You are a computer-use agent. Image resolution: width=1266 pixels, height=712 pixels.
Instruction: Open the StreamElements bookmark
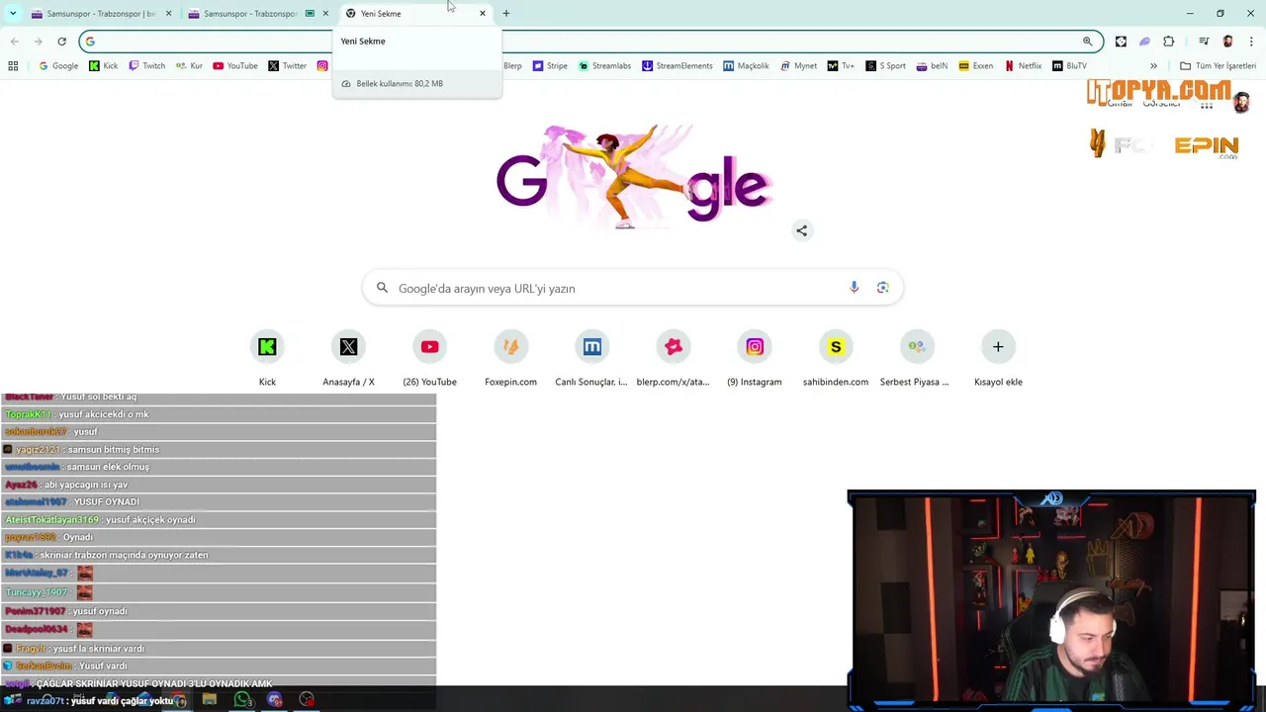click(677, 65)
